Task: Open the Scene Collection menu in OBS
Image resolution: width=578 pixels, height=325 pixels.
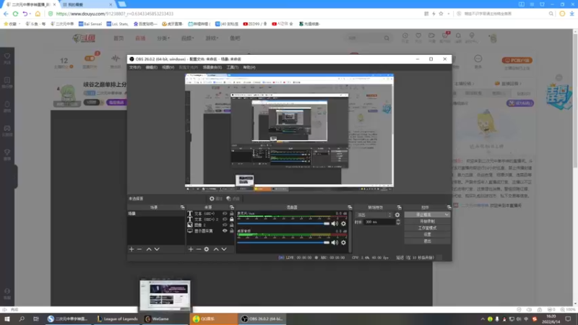Action: [212, 67]
